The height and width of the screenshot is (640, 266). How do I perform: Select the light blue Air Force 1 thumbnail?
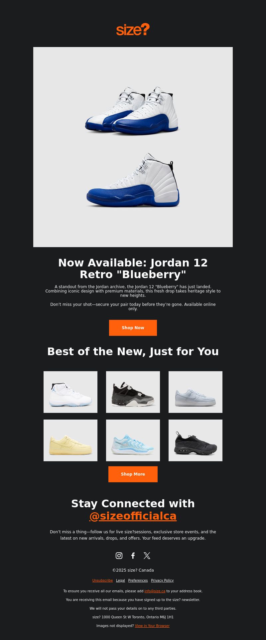click(x=196, y=392)
